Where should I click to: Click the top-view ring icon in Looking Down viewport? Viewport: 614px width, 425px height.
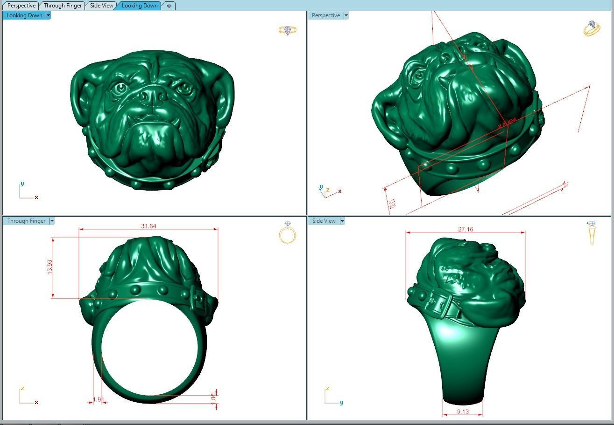click(288, 30)
